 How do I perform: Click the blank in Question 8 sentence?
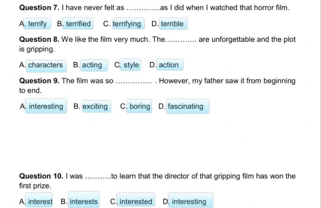click(x=181, y=40)
